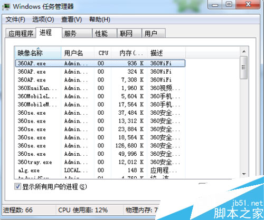Open the 性能 tab
Image resolution: width=264 pixels, height=220 pixels.
point(105,33)
